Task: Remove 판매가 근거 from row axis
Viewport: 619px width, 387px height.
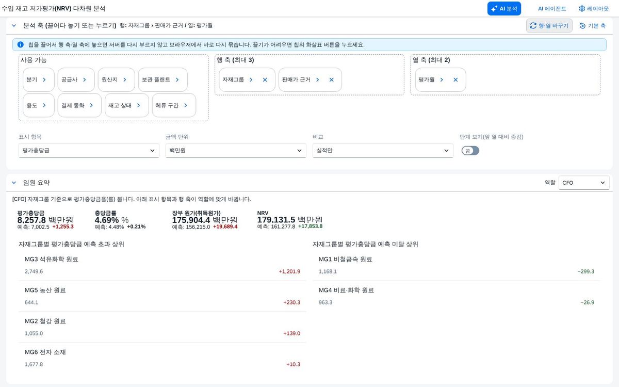Action: 331,79
